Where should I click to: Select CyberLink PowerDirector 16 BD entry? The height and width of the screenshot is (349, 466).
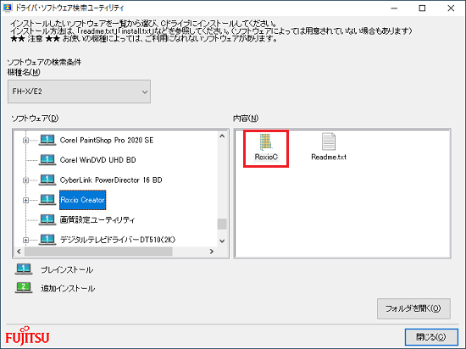(x=111, y=180)
